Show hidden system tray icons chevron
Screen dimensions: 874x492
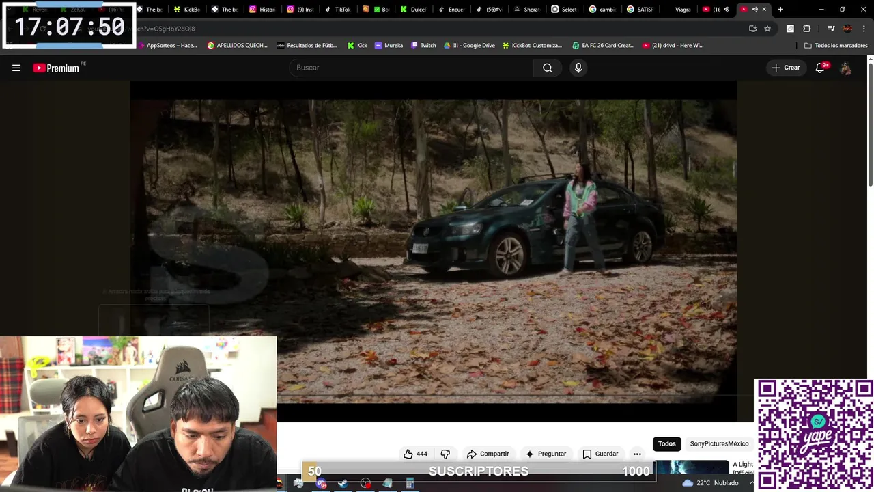[x=751, y=483]
